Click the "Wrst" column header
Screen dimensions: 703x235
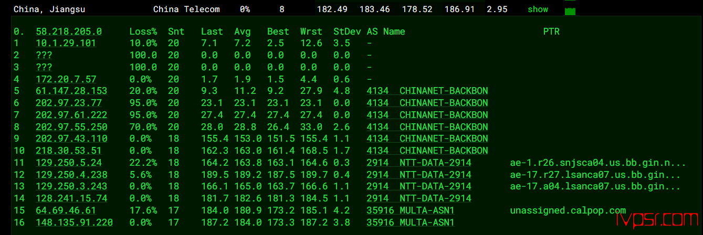[311, 31]
